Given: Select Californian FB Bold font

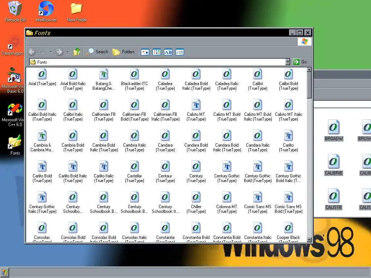Looking at the screenshot, I should click(134, 110).
